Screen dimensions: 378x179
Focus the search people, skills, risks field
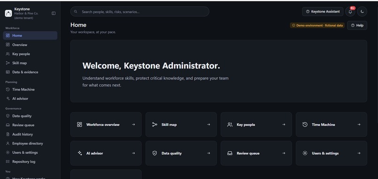[x=140, y=12]
